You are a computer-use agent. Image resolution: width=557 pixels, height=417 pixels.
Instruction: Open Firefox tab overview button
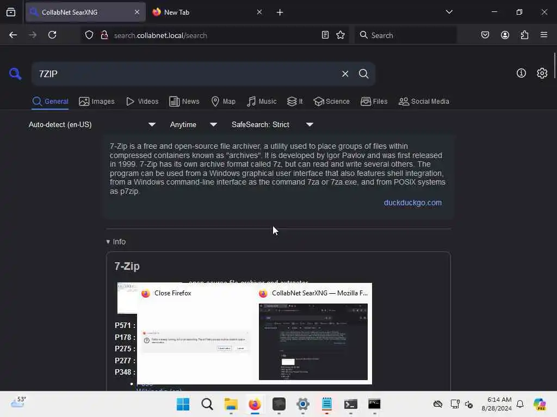pyautogui.click(x=11, y=12)
